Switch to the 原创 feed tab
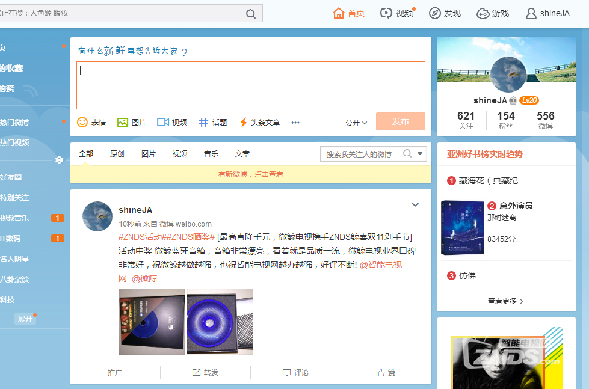Viewport: 589px width, 389px height. tap(117, 153)
